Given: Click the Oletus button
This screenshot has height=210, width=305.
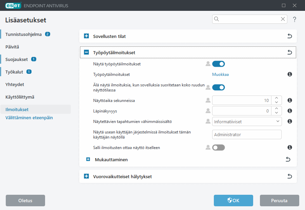Looking at the screenshot, I should point(25,201).
